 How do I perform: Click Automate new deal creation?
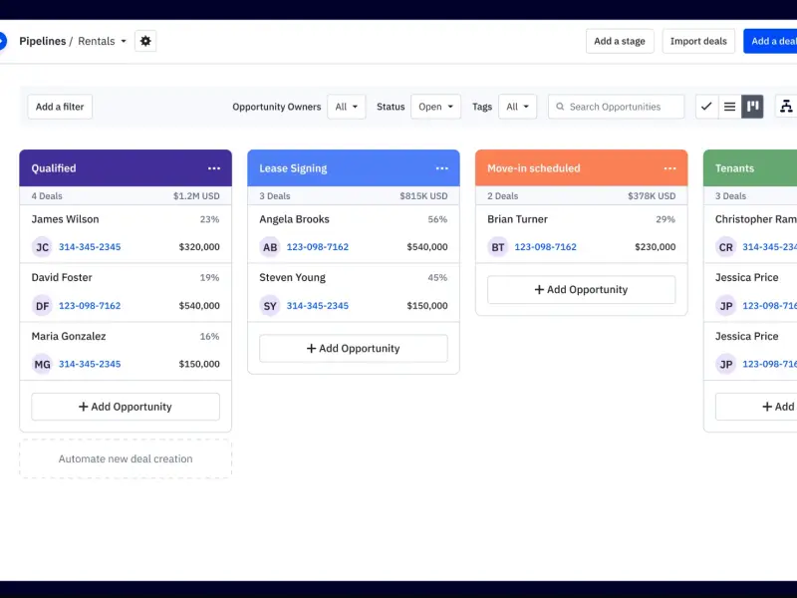click(126, 458)
